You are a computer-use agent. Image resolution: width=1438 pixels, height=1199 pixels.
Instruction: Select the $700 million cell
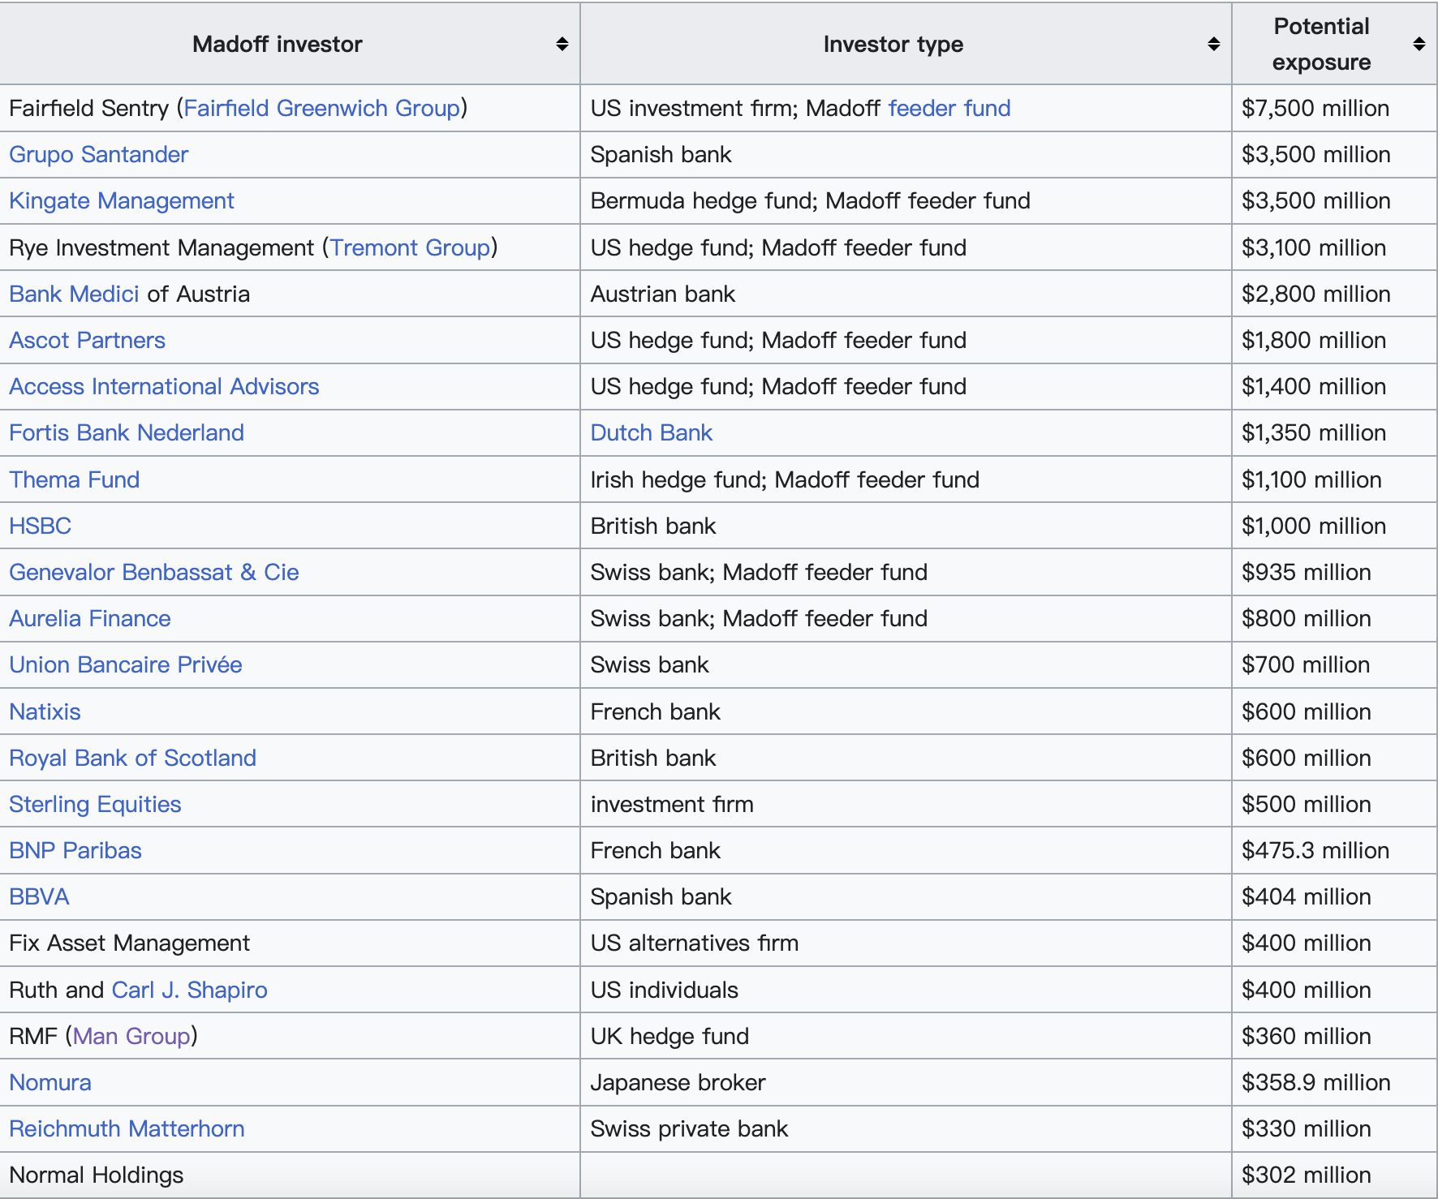point(1334,664)
